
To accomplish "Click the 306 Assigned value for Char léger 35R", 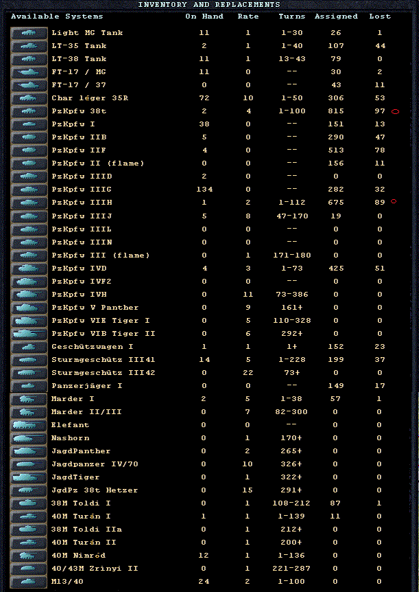I will pyautogui.click(x=336, y=98).
